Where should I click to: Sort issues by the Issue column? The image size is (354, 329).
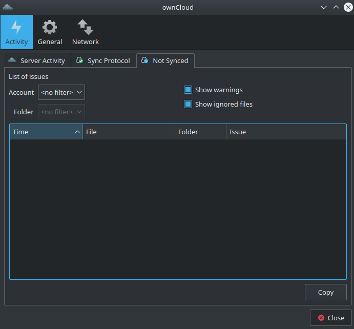pyautogui.click(x=286, y=132)
